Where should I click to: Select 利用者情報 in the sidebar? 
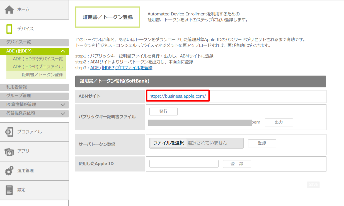(17, 87)
